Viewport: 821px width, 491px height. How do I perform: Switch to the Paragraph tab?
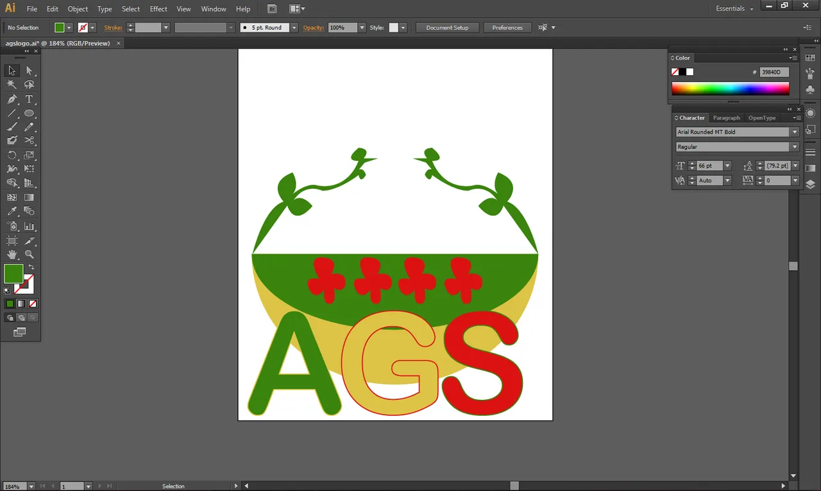(726, 118)
